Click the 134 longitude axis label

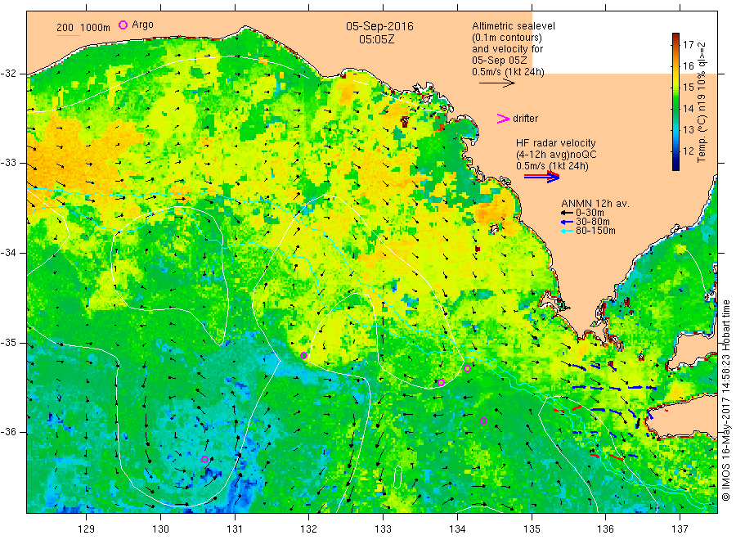click(457, 529)
